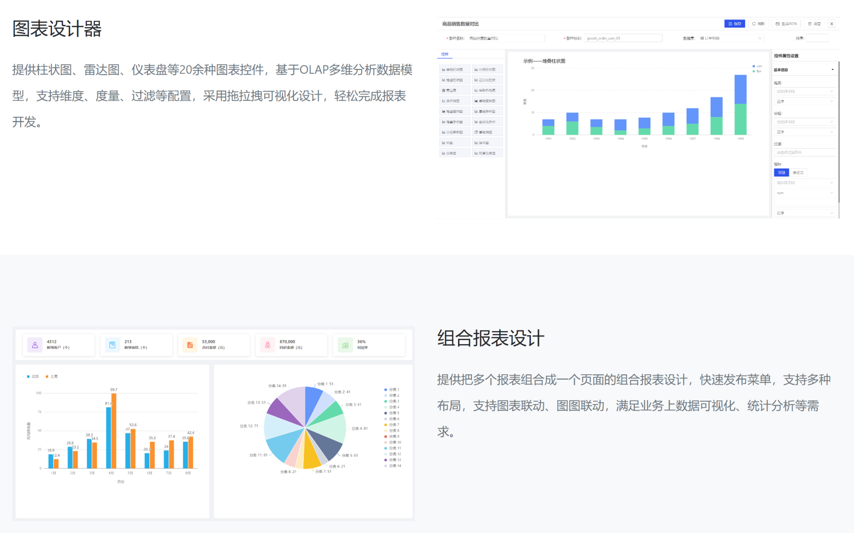This screenshot has width=854, height=533.
Task: Pick the 堆叠条形图 widget
Action: tap(455, 122)
